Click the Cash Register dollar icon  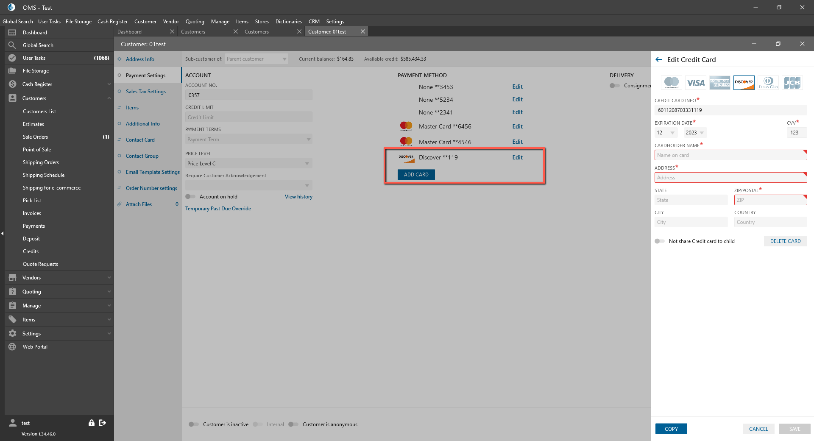point(12,84)
